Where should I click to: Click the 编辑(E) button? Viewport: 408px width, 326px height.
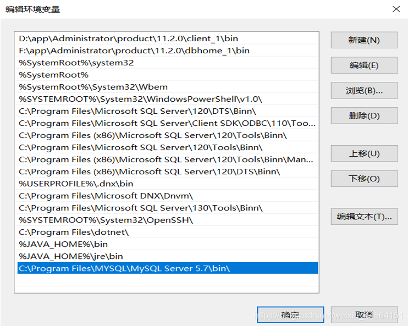coord(364,65)
